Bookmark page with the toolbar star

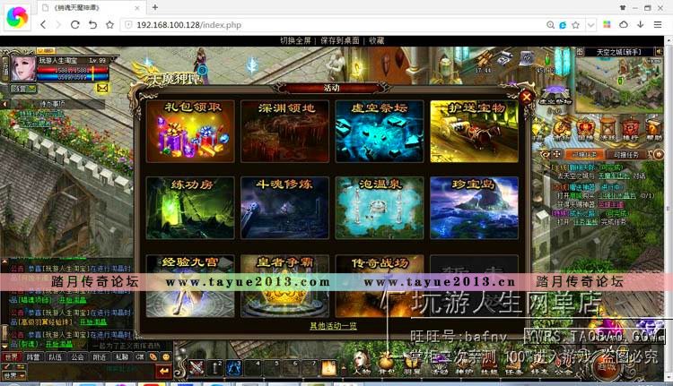pos(109,25)
